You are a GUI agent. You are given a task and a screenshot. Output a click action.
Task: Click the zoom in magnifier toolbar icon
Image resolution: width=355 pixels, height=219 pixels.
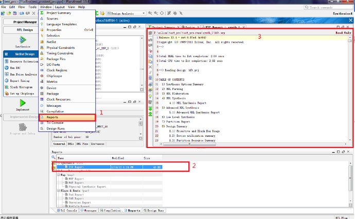pyautogui.click(x=150, y=13)
